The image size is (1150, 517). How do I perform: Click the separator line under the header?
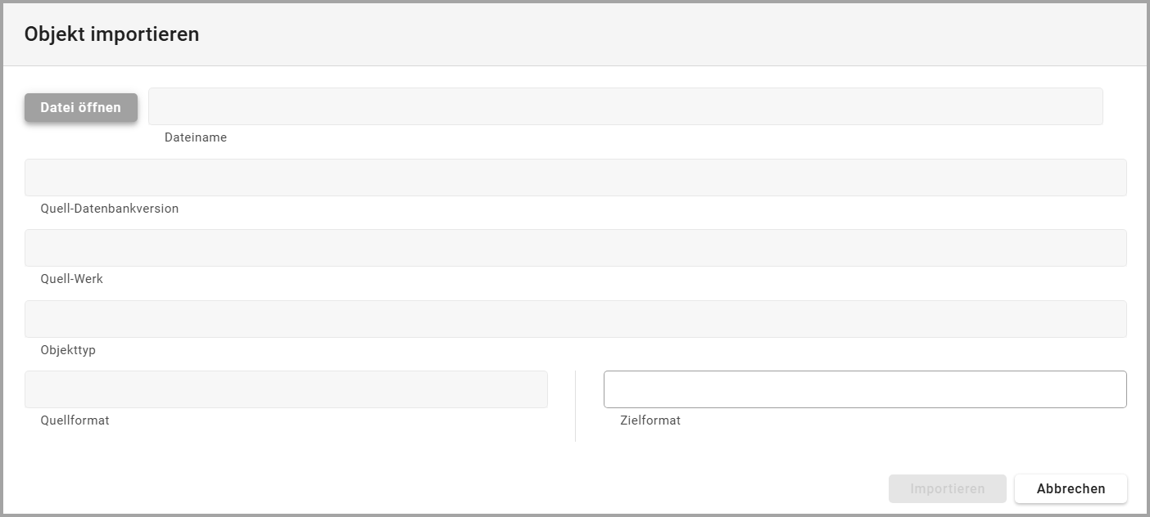575,65
